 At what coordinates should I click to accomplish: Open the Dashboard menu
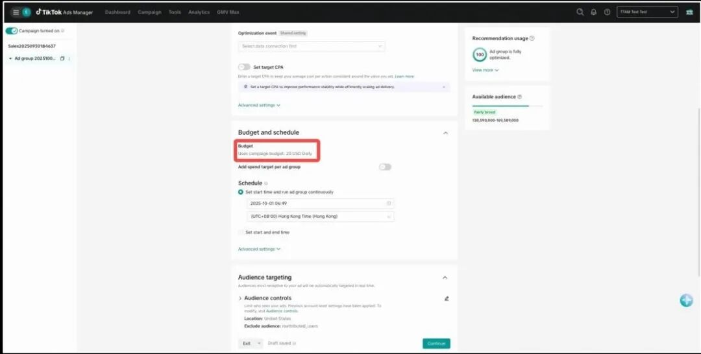(117, 12)
